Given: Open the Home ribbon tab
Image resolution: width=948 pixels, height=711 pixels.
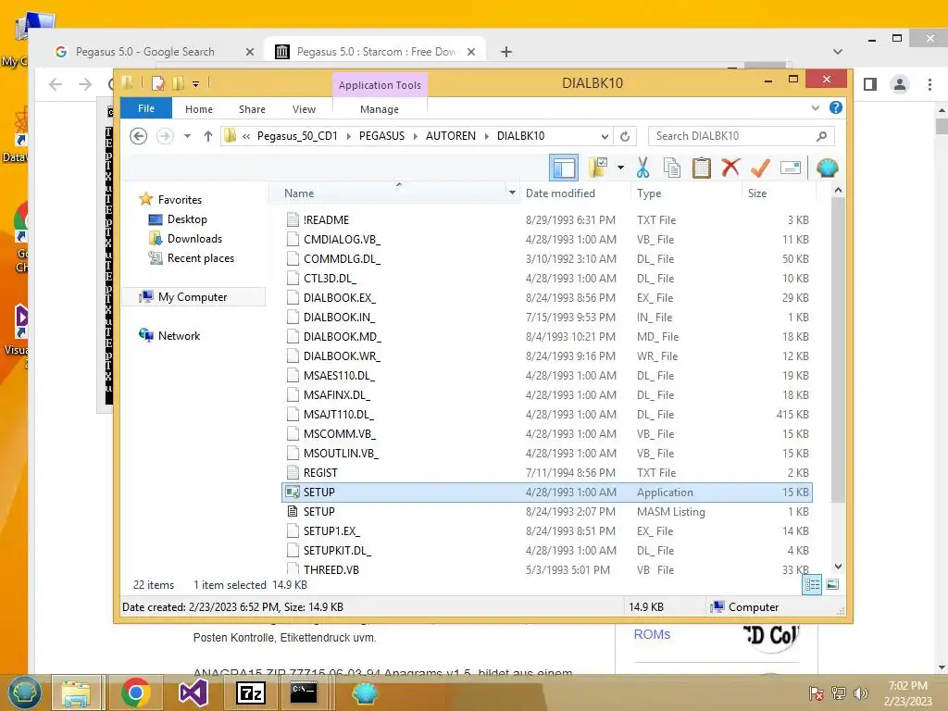Looking at the screenshot, I should 199,109.
